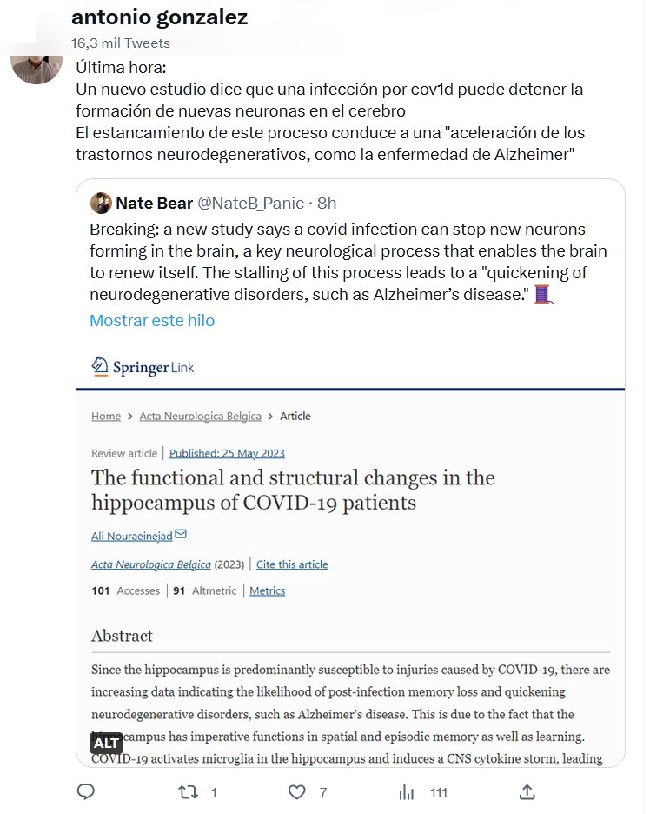The image size is (650, 814).
Task: Click the email envelope icon beside author
Action: click(181, 533)
